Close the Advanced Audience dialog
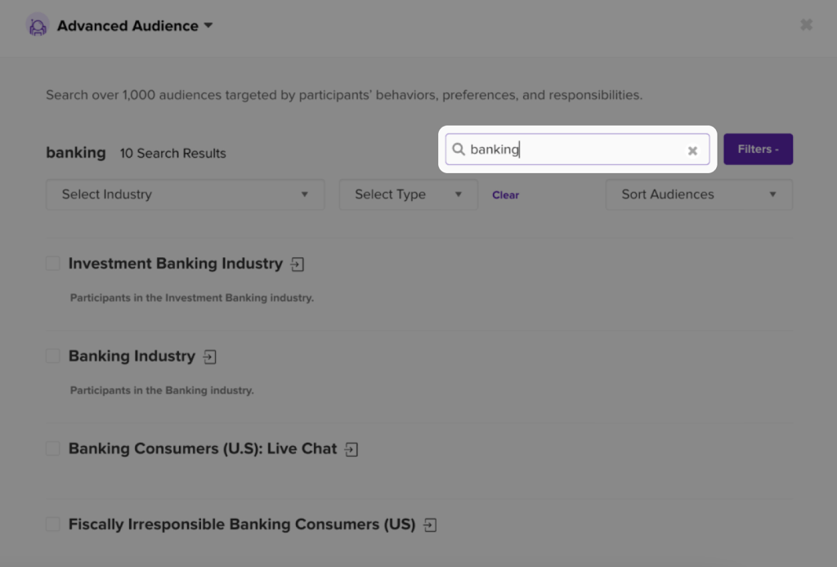 point(806,25)
